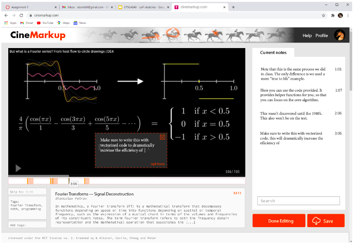Click the Add tags field
This screenshot has width=353, height=244.
27,225
